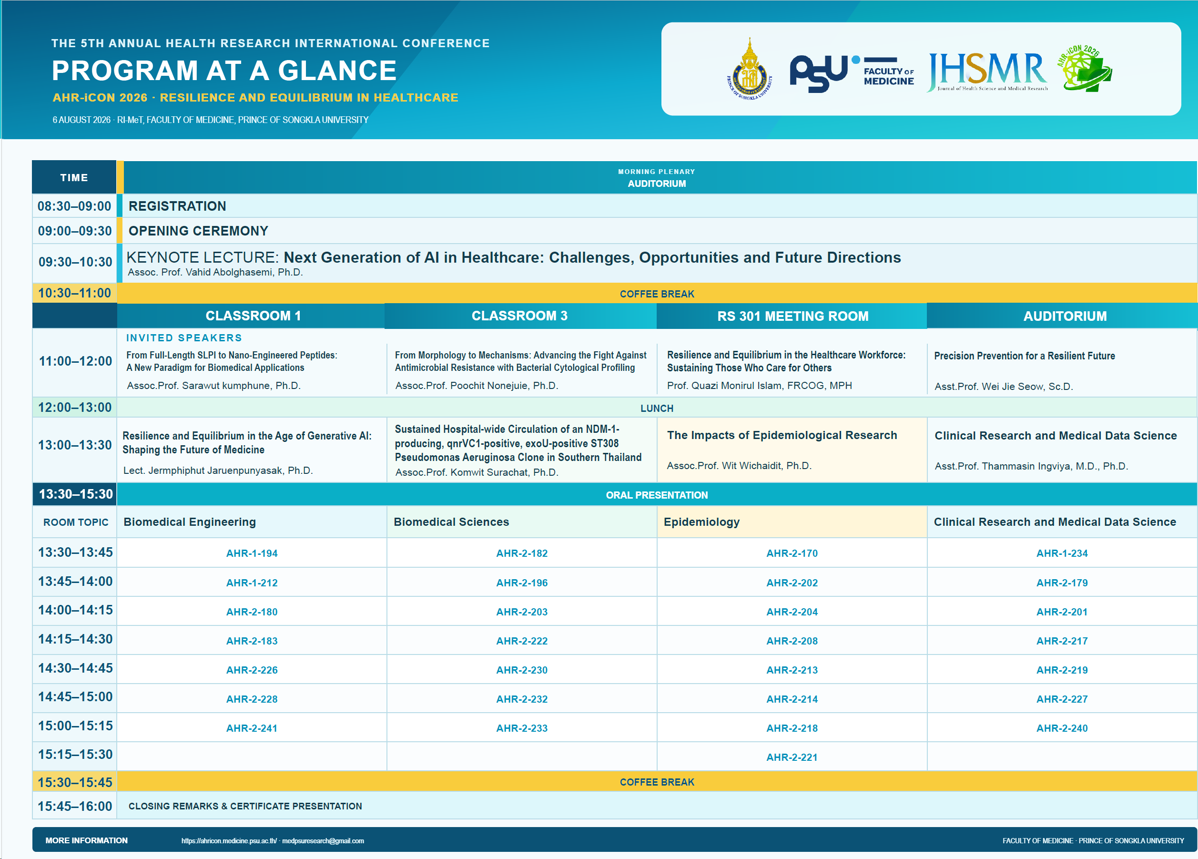Image resolution: width=1198 pixels, height=859 pixels.
Task: Click presentation code AHR-2-221
Action: pos(792,757)
